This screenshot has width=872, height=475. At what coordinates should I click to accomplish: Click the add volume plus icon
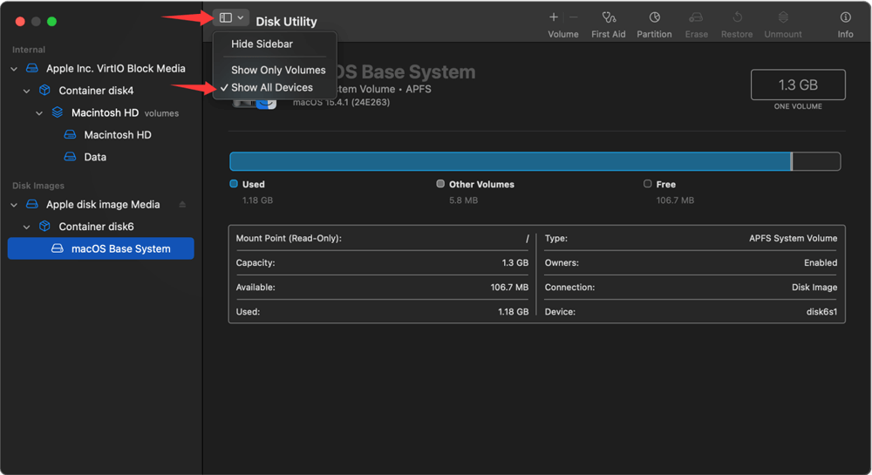coord(554,17)
